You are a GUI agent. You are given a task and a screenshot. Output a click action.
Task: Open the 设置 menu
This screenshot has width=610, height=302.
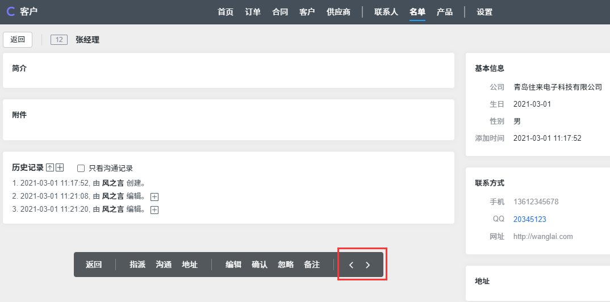(484, 12)
